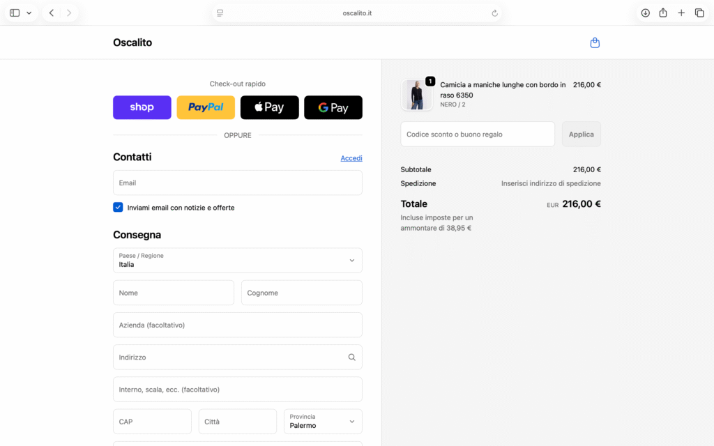The width and height of the screenshot is (714, 446).
Task: Uncheck Inviami email con notizie e offerte
Action: (118, 207)
